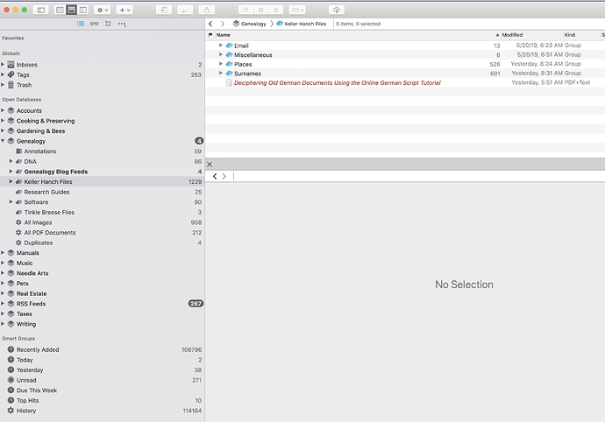Close the preview pane with X
This screenshot has height=422, width=605.
pyautogui.click(x=210, y=165)
